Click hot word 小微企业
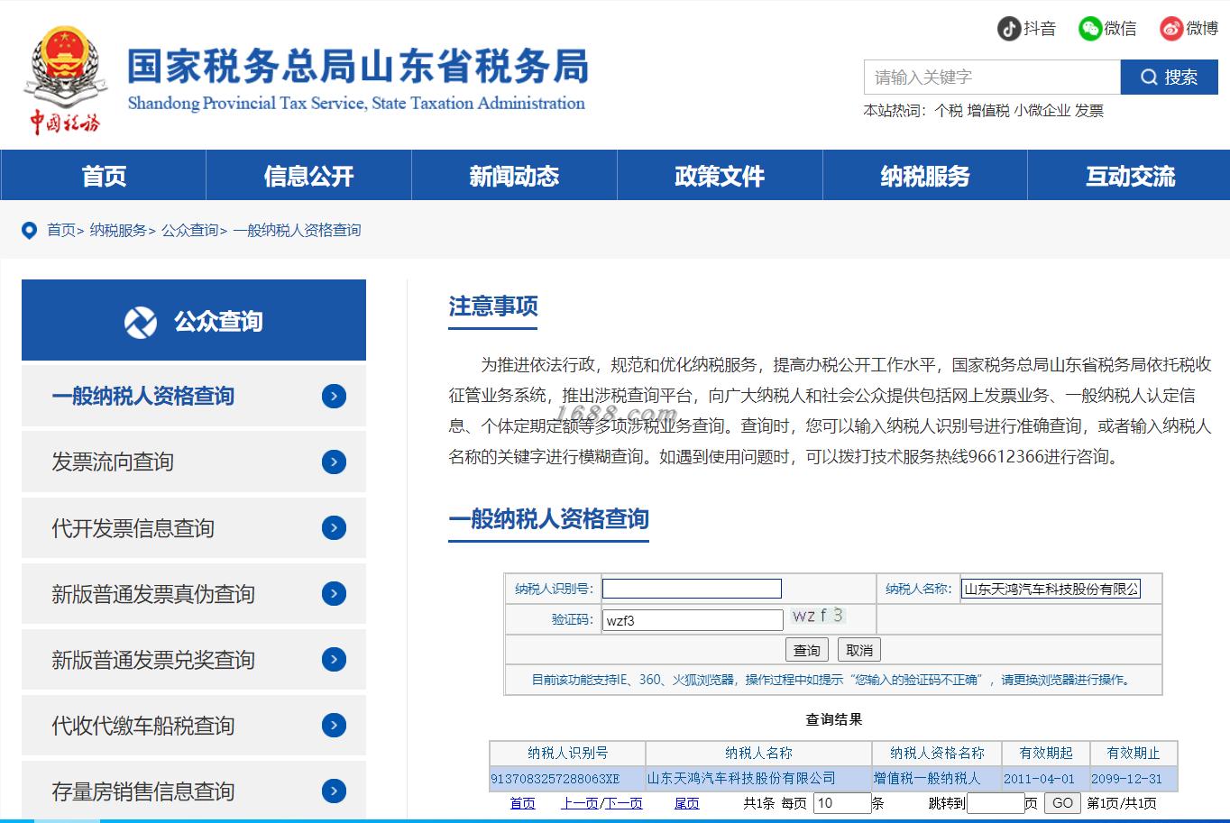The image size is (1230, 823). point(1042,111)
